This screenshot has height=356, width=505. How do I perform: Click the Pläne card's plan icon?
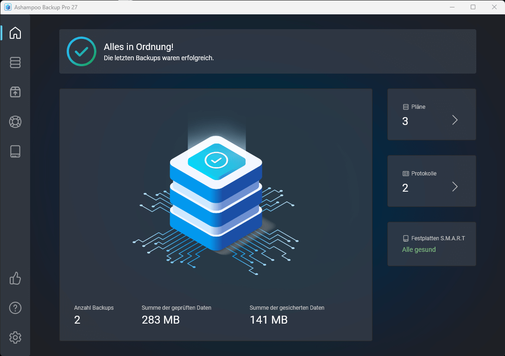click(406, 106)
